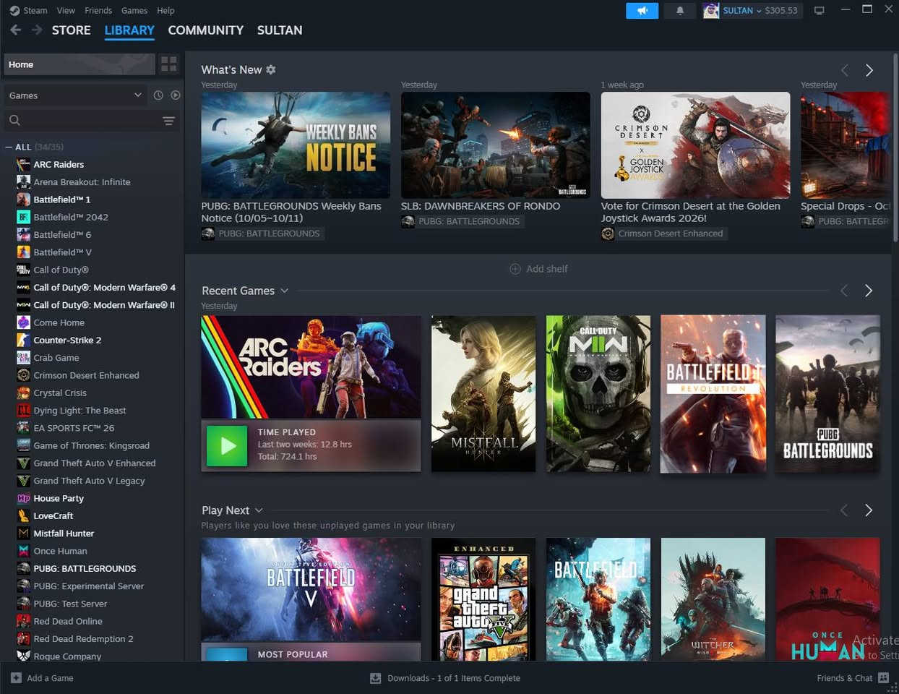Expand the Recent Games shelf dropdown
899x694 pixels.
coord(284,291)
